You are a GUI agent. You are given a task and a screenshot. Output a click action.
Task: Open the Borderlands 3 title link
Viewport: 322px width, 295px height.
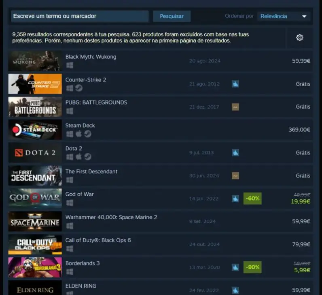pos(83,263)
